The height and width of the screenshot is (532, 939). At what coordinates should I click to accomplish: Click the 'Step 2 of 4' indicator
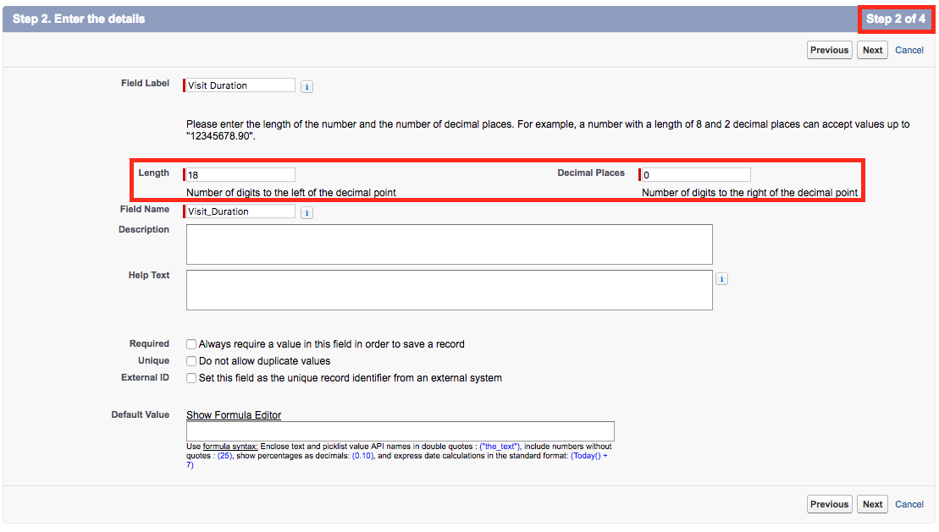pos(896,19)
